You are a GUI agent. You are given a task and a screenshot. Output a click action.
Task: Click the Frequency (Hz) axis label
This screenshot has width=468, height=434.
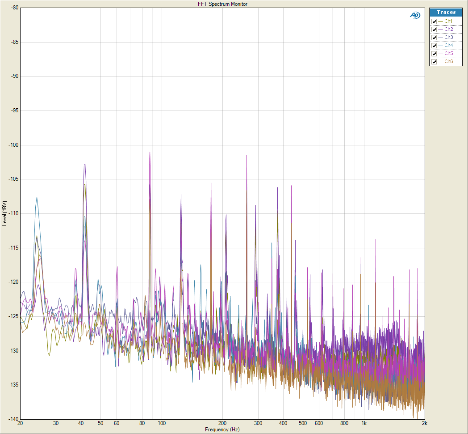point(222,430)
